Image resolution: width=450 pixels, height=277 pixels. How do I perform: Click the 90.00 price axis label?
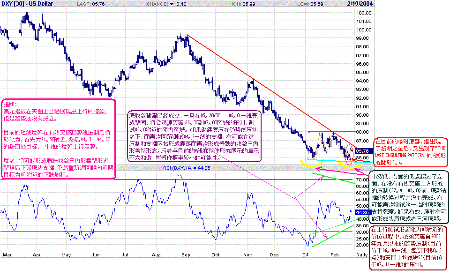[x=362, y=115]
